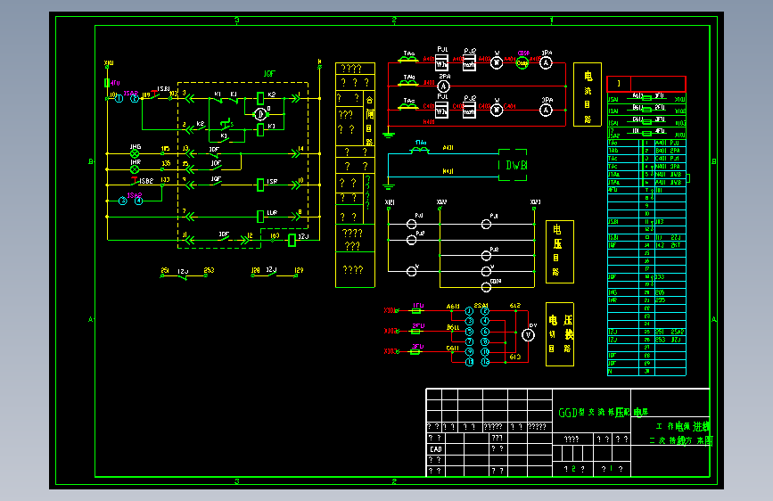Select cyan circled terminal 12 of 2SA1
This screenshot has height=501, width=773.
click(485, 362)
